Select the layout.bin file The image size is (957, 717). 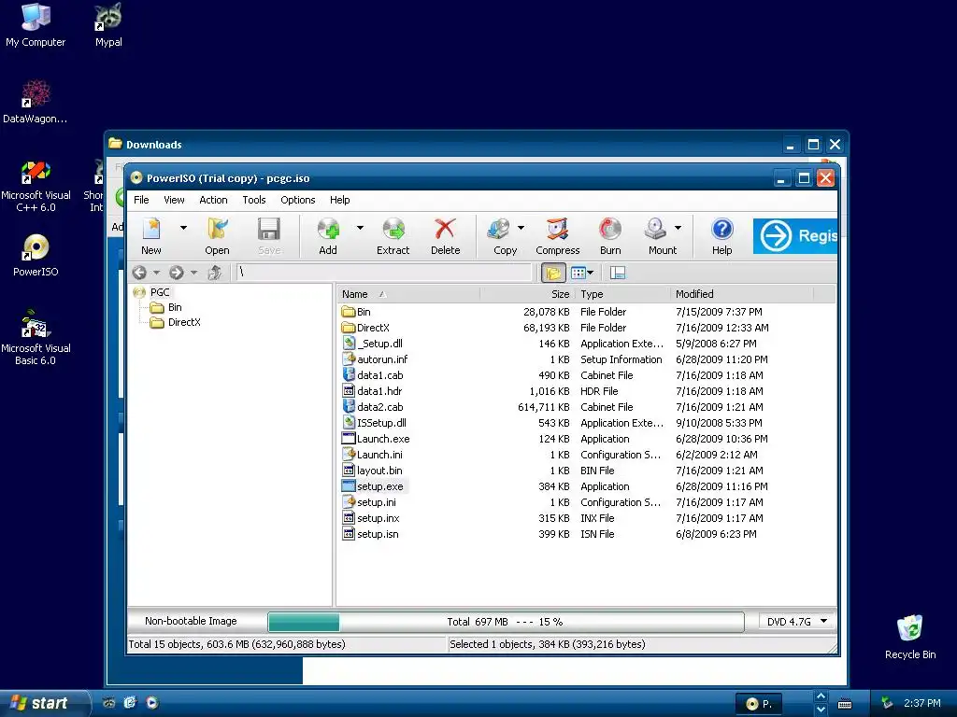pyautogui.click(x=379, y=471)
